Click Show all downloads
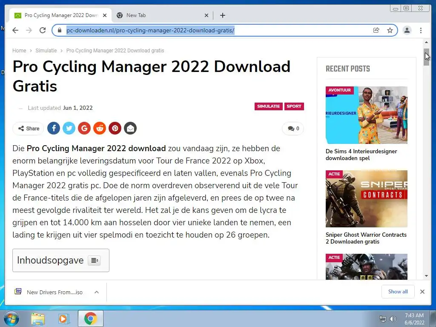The height and width of the screenshot is (327, 436). click(x=398, y=291)
